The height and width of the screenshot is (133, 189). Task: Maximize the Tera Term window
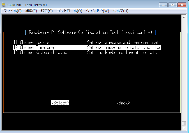click(x=172, y=5)
